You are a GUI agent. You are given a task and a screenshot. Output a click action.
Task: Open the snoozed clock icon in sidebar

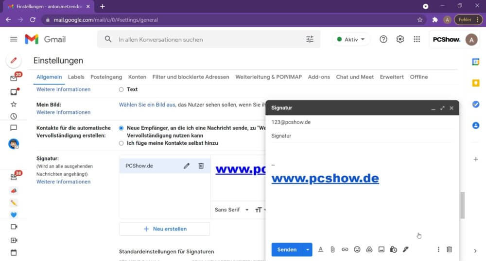tap(14, 116)
